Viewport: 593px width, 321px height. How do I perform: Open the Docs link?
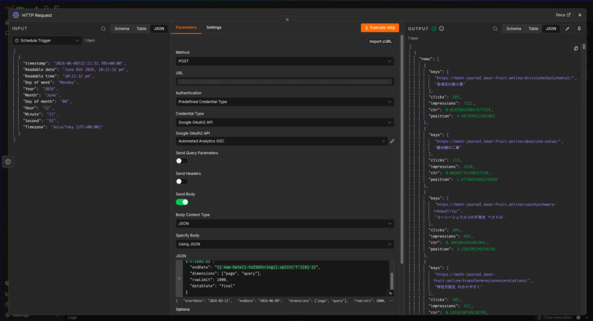563,15
